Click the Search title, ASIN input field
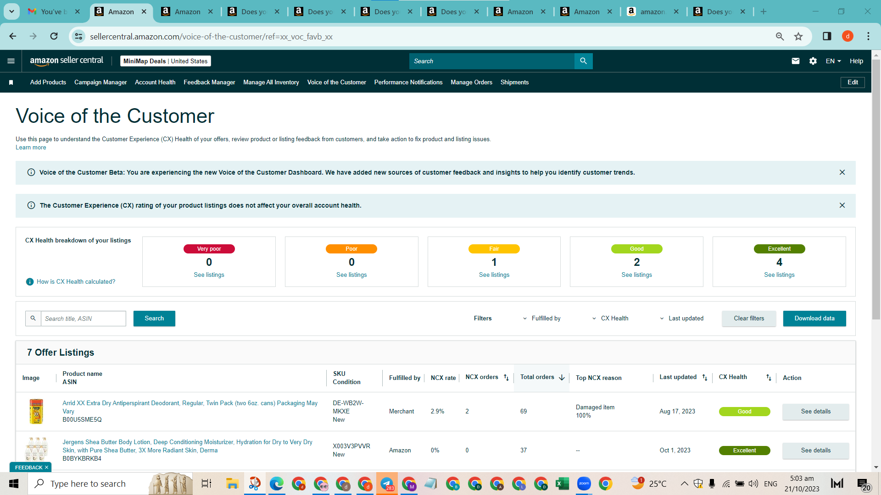The width and height of the screenshot is (881, 495). point(84,318)
